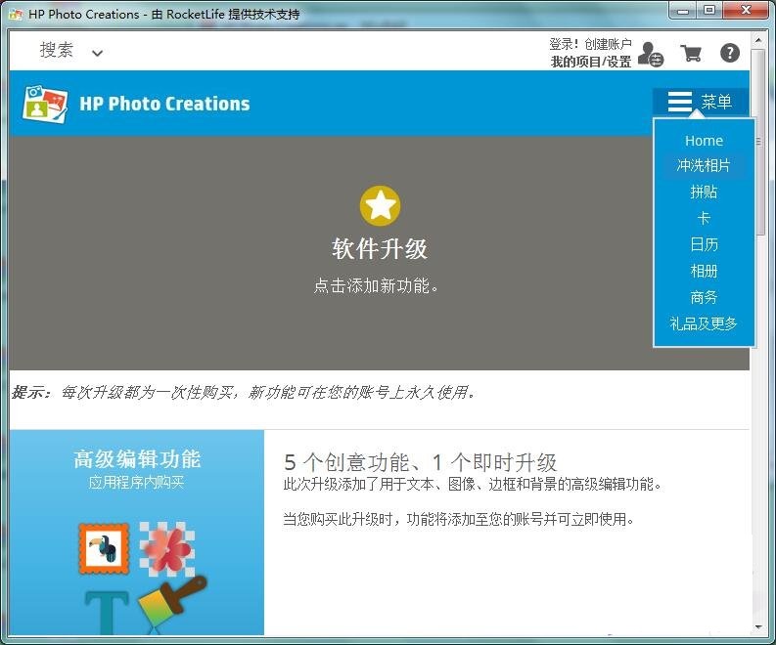The height and width of the screenshot is (645, 776).
Task: Select Home from the menu list
Action: [x=704, y=141]
